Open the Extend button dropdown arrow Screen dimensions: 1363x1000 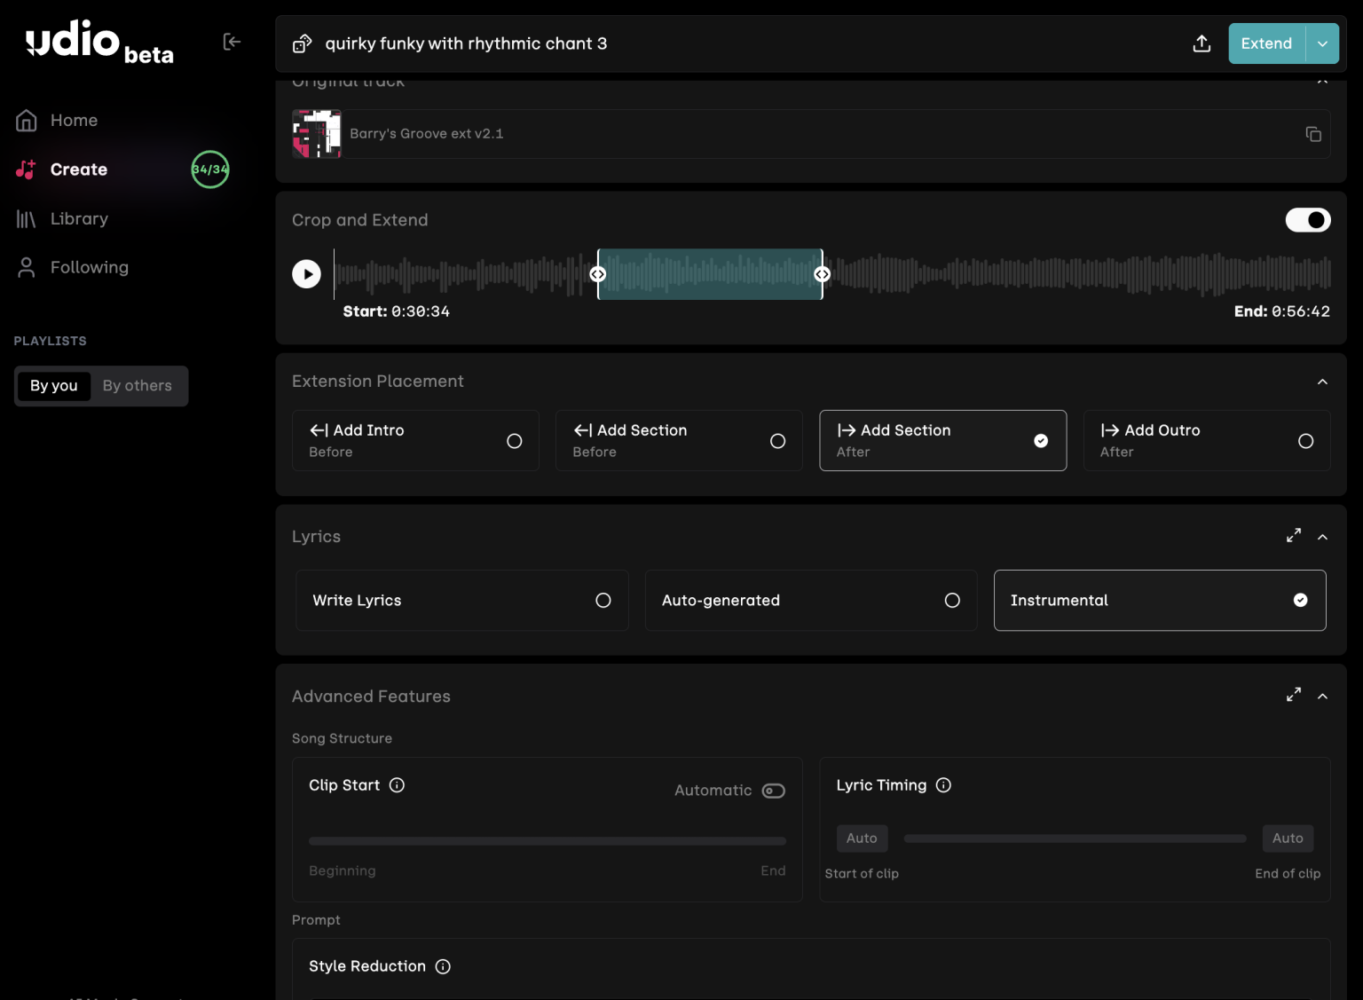[1321, 43]
